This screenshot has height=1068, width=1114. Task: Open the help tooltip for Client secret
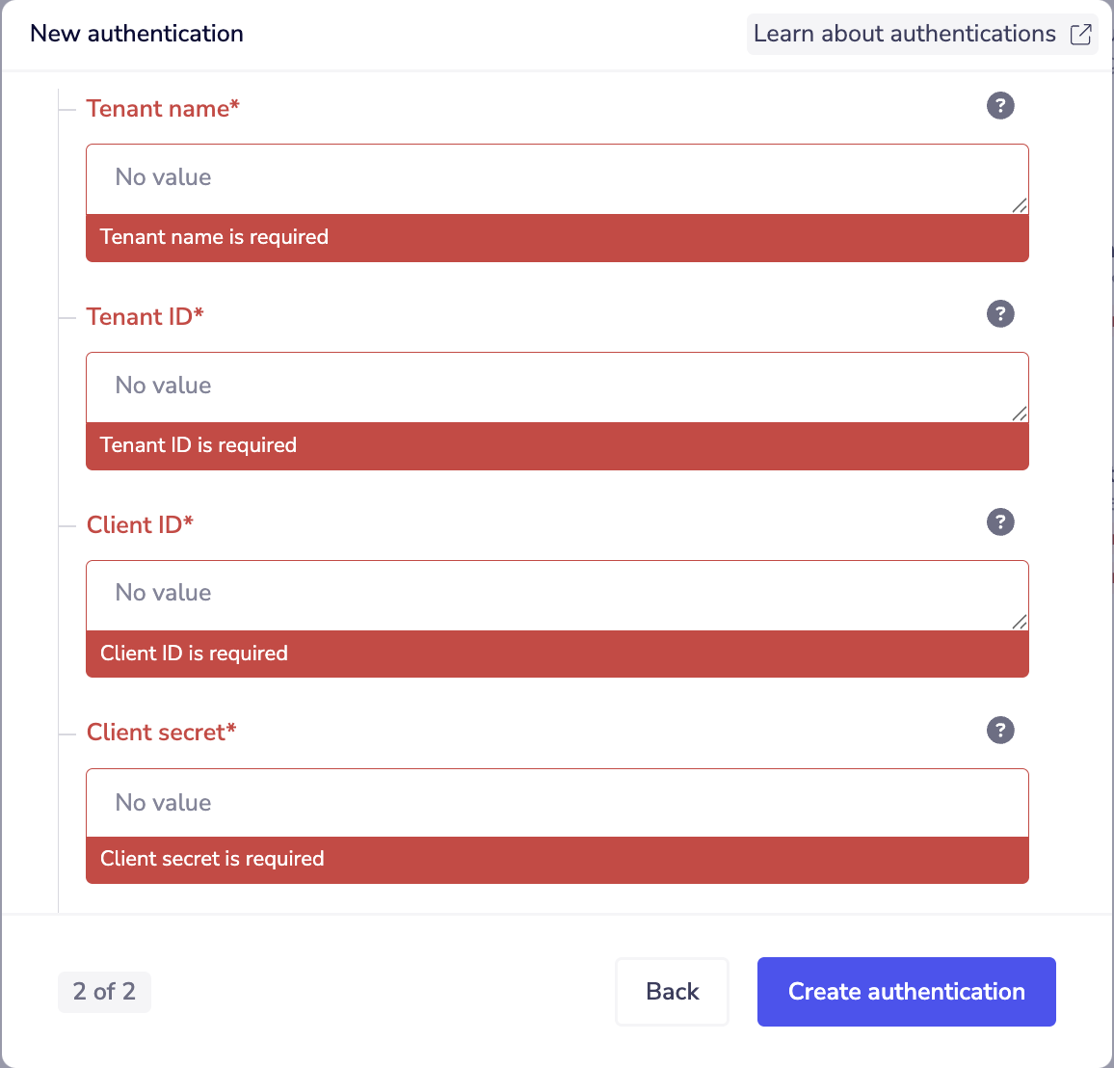click(1000, 731)
